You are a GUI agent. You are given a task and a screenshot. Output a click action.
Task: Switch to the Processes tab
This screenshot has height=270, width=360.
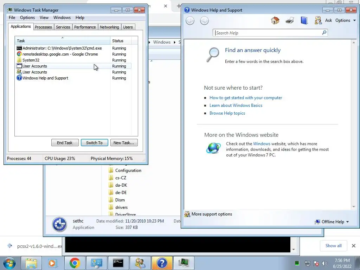pos(43,27)
